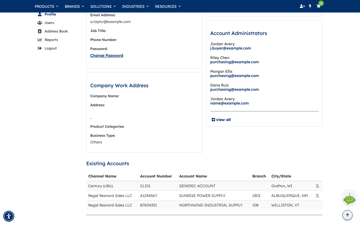Click unlink-user icon on SUNRISE POWER SUPPLY row
360x225 pixels.
point(317,196)
